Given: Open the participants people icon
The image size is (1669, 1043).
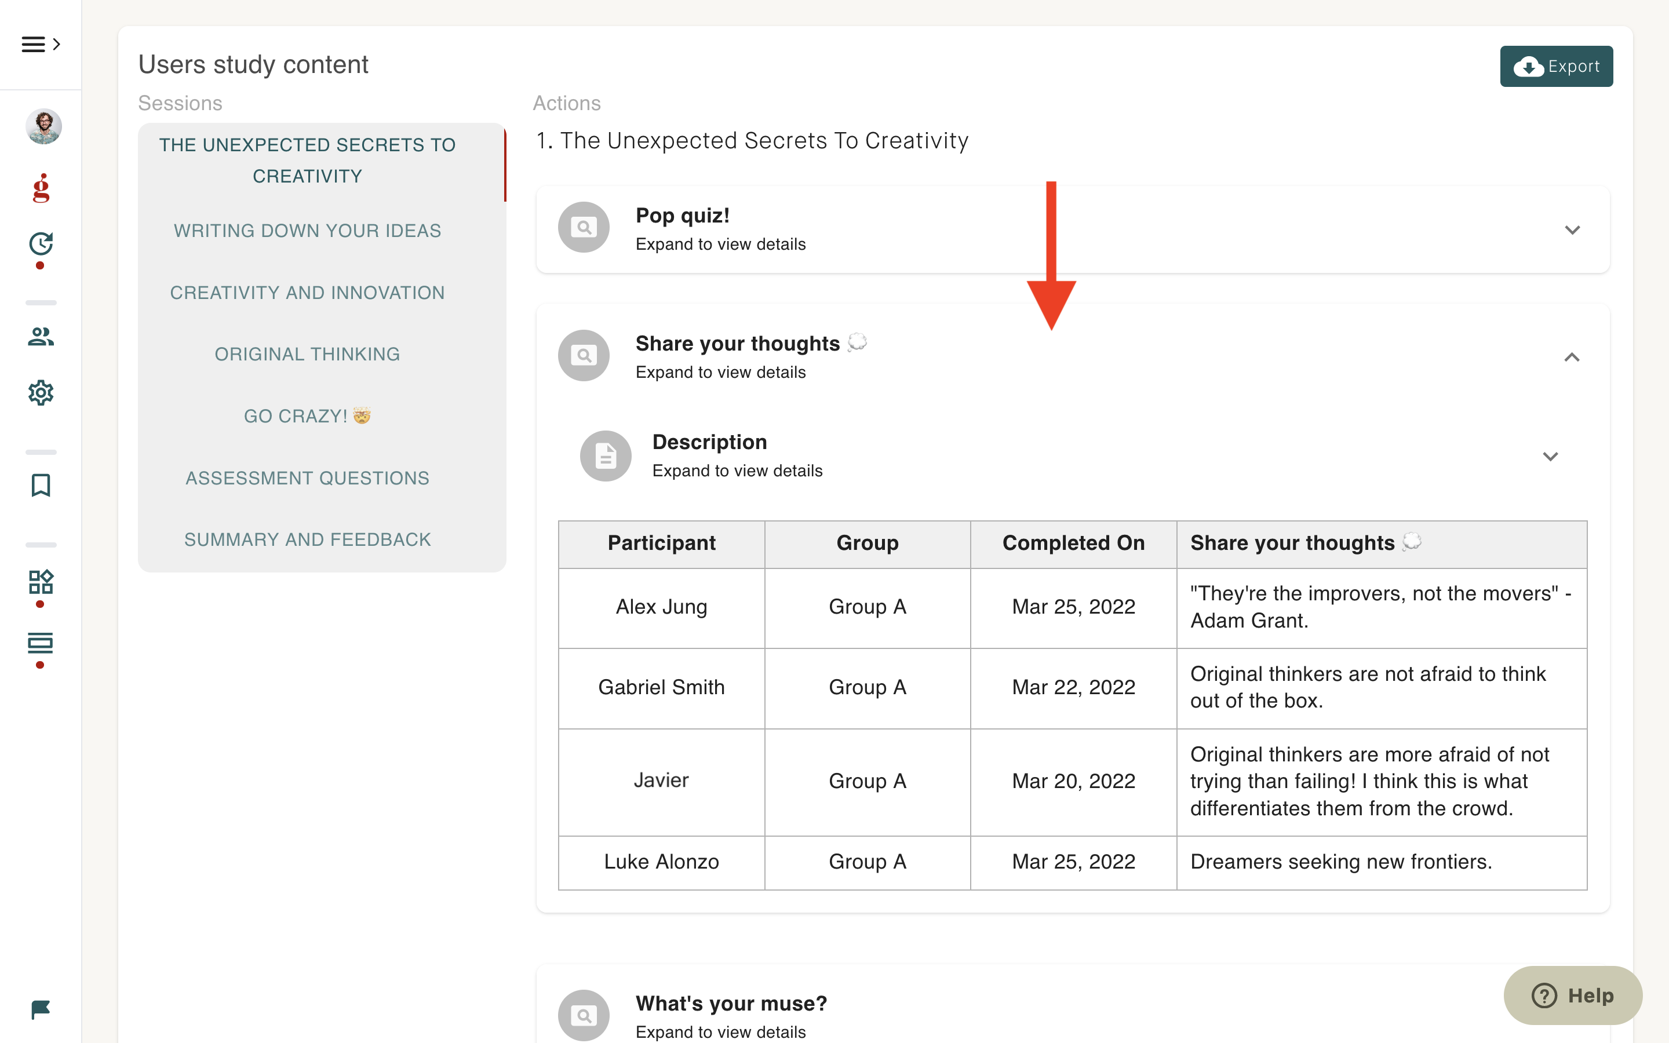Looking at the screenshot, I should [41, 336].
